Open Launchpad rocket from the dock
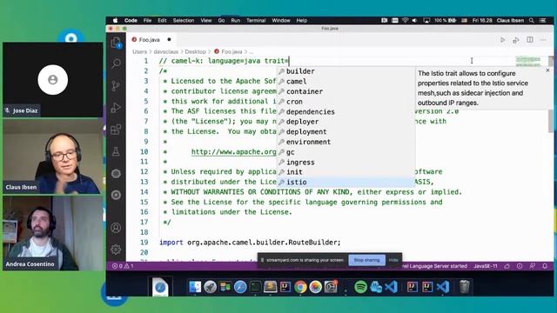The width and height of the screenshot is (557, 313). click(x=210, y=287)
